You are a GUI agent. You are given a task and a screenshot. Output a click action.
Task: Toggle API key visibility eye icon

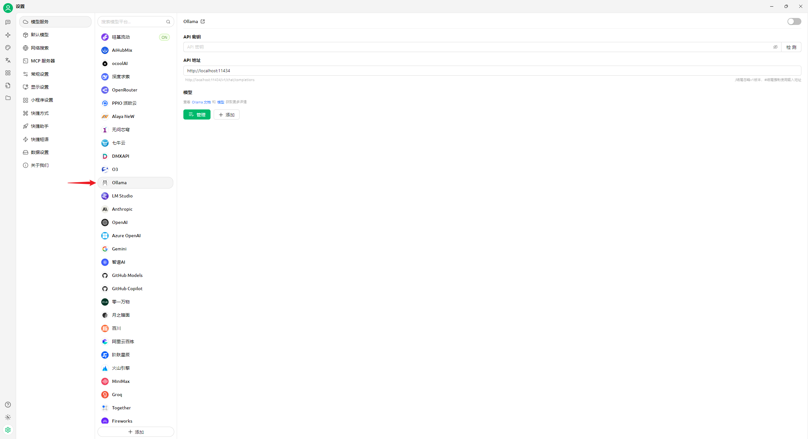[775, 47]
